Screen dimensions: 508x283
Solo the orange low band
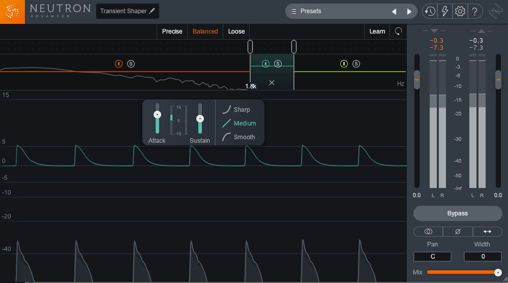click(x=131, y=64)
